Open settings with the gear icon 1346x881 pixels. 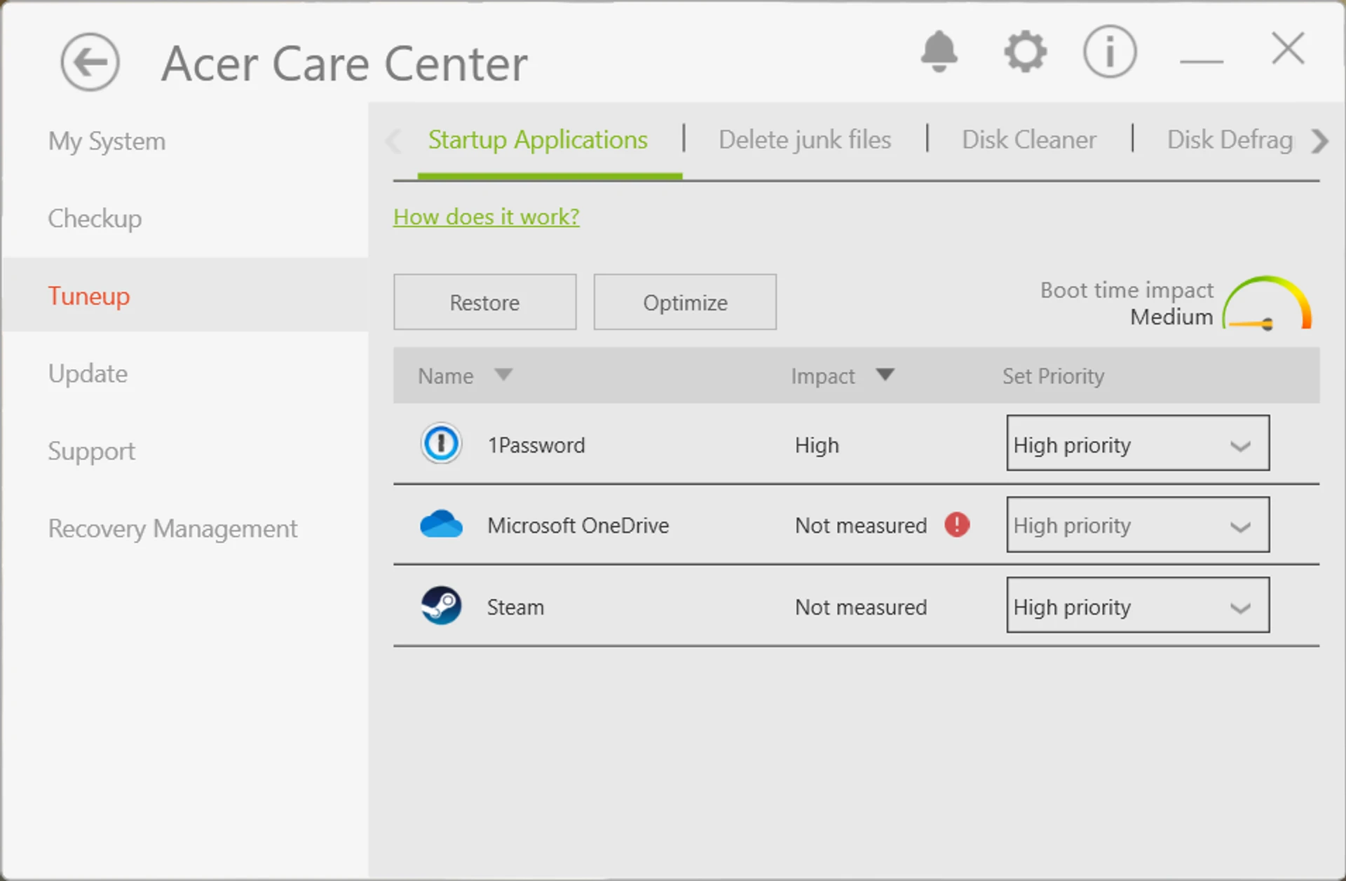[1025, 51]
